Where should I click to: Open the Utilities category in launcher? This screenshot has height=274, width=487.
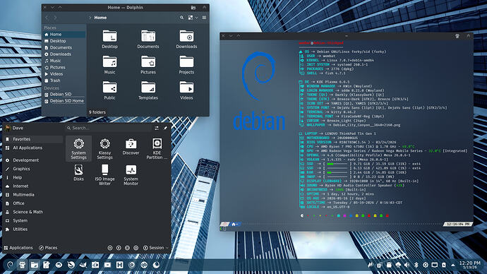point(33,230)
